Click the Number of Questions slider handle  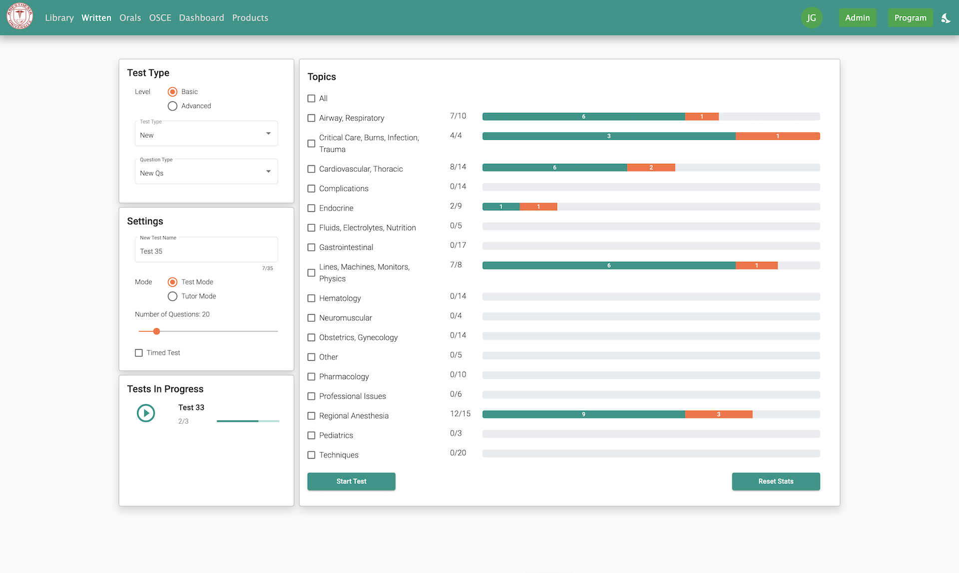[156, 331]
